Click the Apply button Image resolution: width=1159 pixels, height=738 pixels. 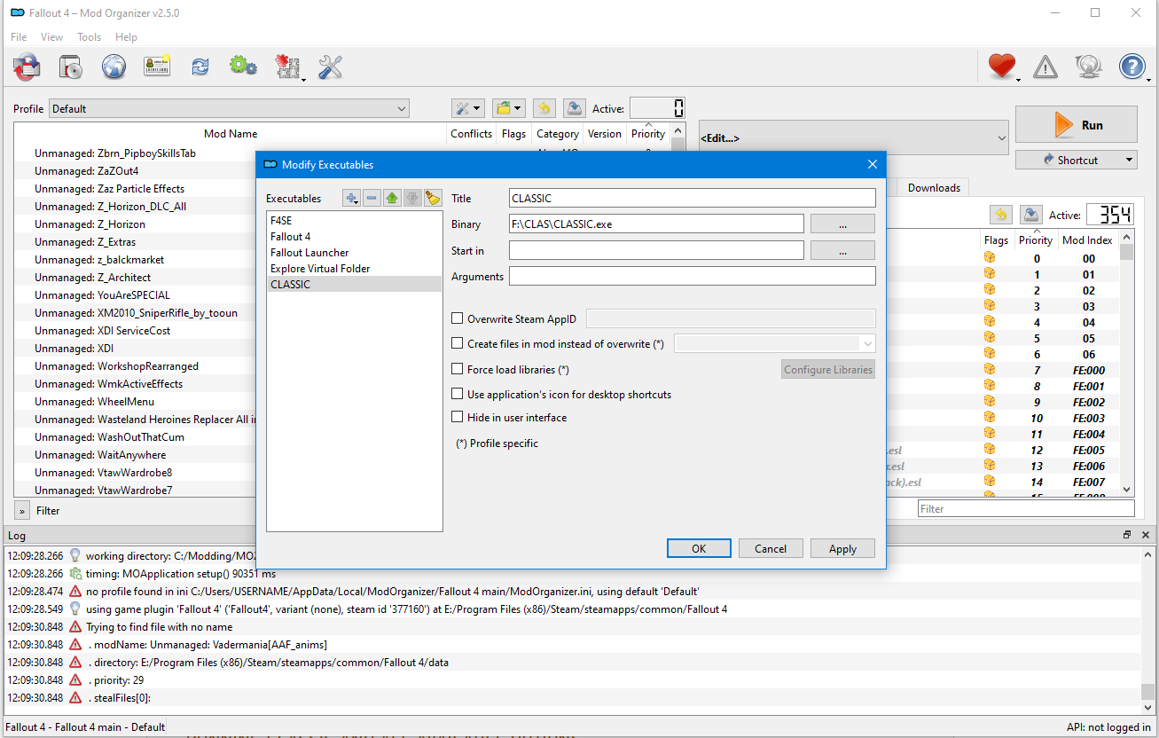tap(842, 548)
